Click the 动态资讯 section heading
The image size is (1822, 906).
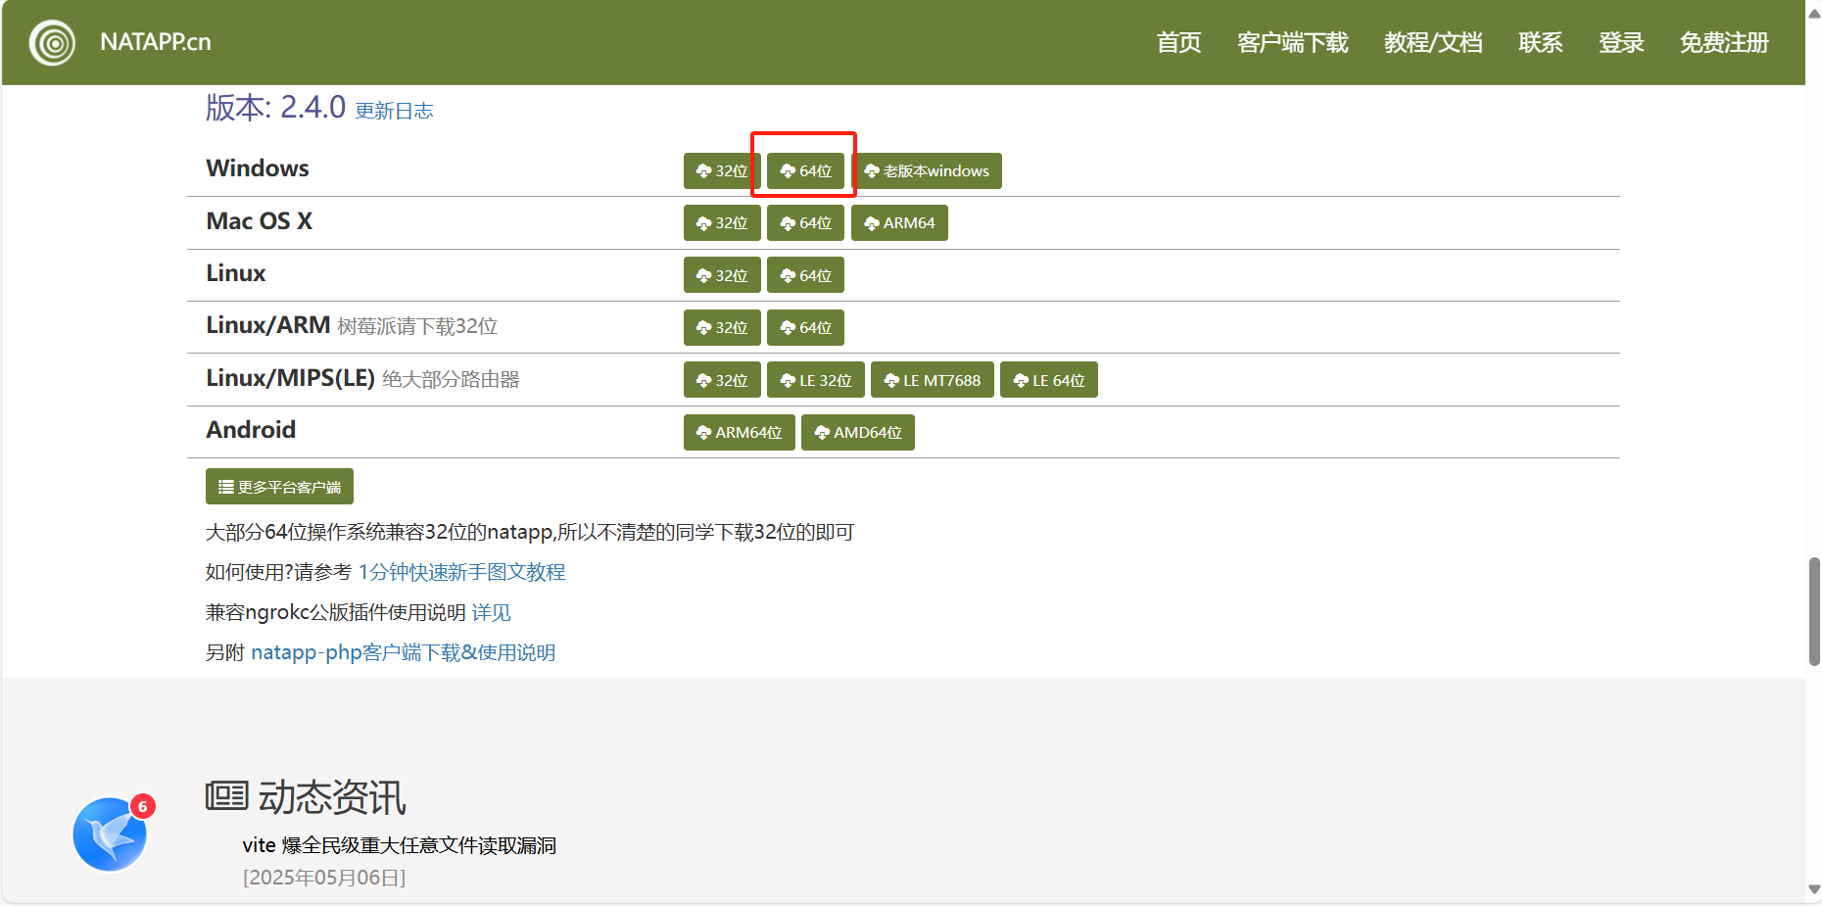332,797
